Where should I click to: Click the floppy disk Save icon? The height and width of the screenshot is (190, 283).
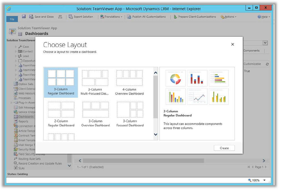click(x=24, y=17)
